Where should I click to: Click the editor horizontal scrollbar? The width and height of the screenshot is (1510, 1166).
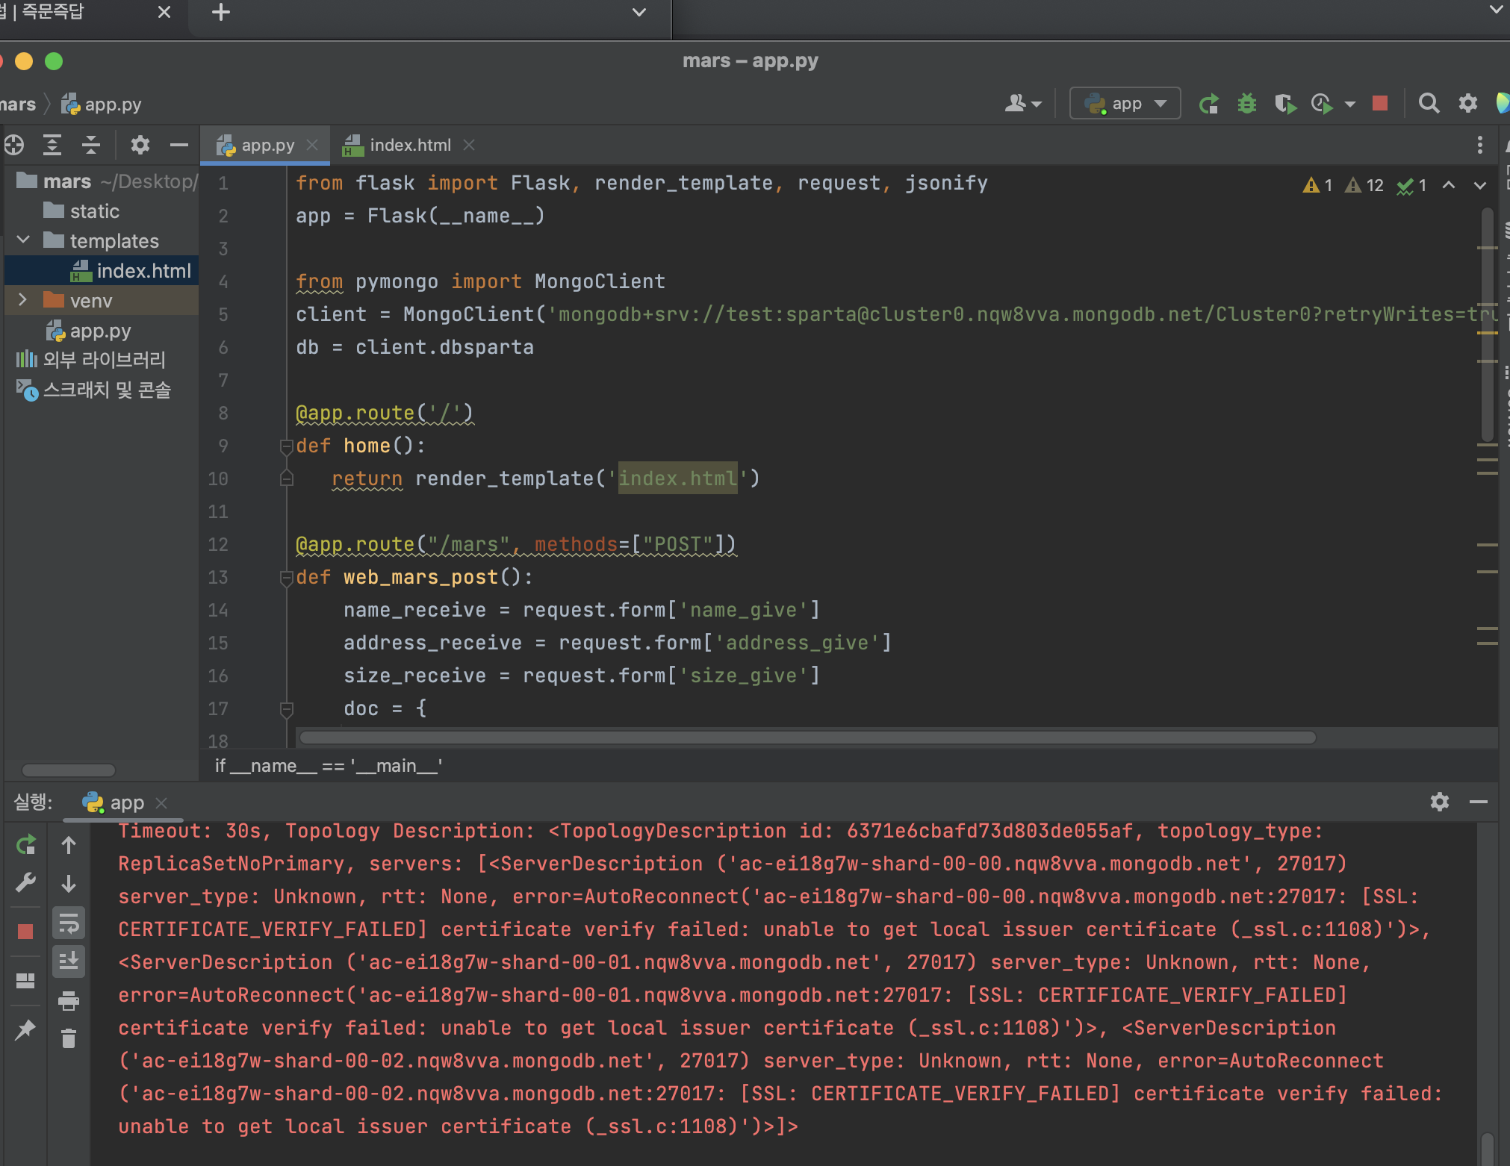tap(807, 738)
